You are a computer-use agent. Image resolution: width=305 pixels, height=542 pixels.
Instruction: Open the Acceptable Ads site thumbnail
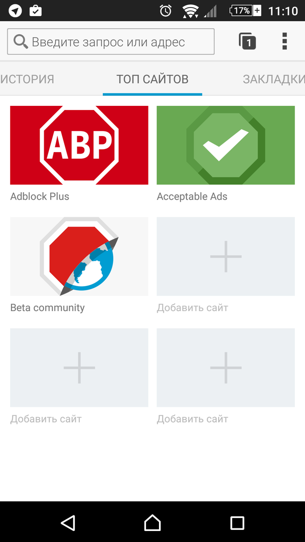pos(226,145)
